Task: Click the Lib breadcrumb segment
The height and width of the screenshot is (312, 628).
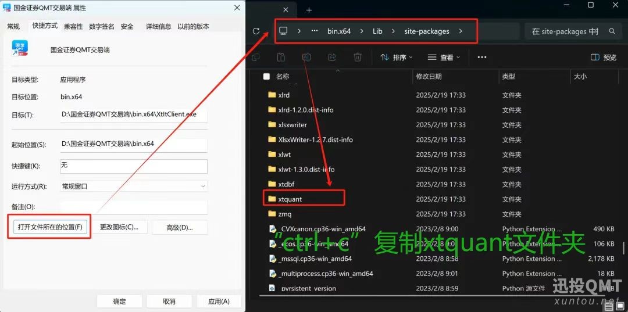Action: (378, 31)
